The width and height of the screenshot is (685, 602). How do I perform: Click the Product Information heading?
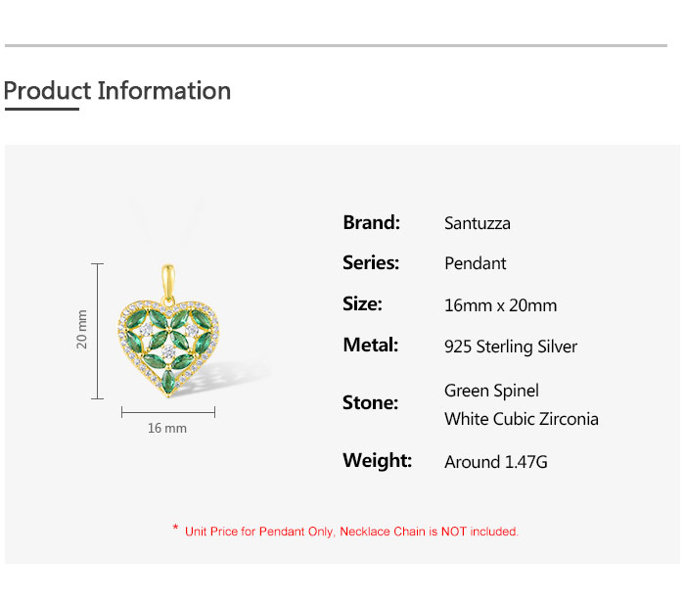(x=117, y=91)
